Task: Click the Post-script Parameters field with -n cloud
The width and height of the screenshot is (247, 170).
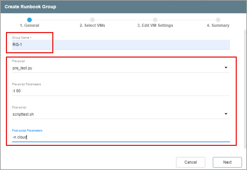Action: click(121, 137)
